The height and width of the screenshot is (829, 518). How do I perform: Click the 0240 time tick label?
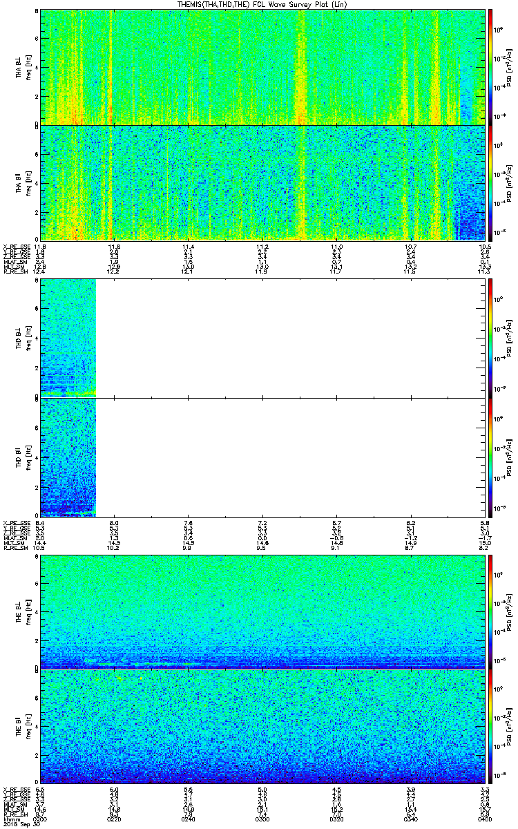pyautogui.click(x=189, y=819)
